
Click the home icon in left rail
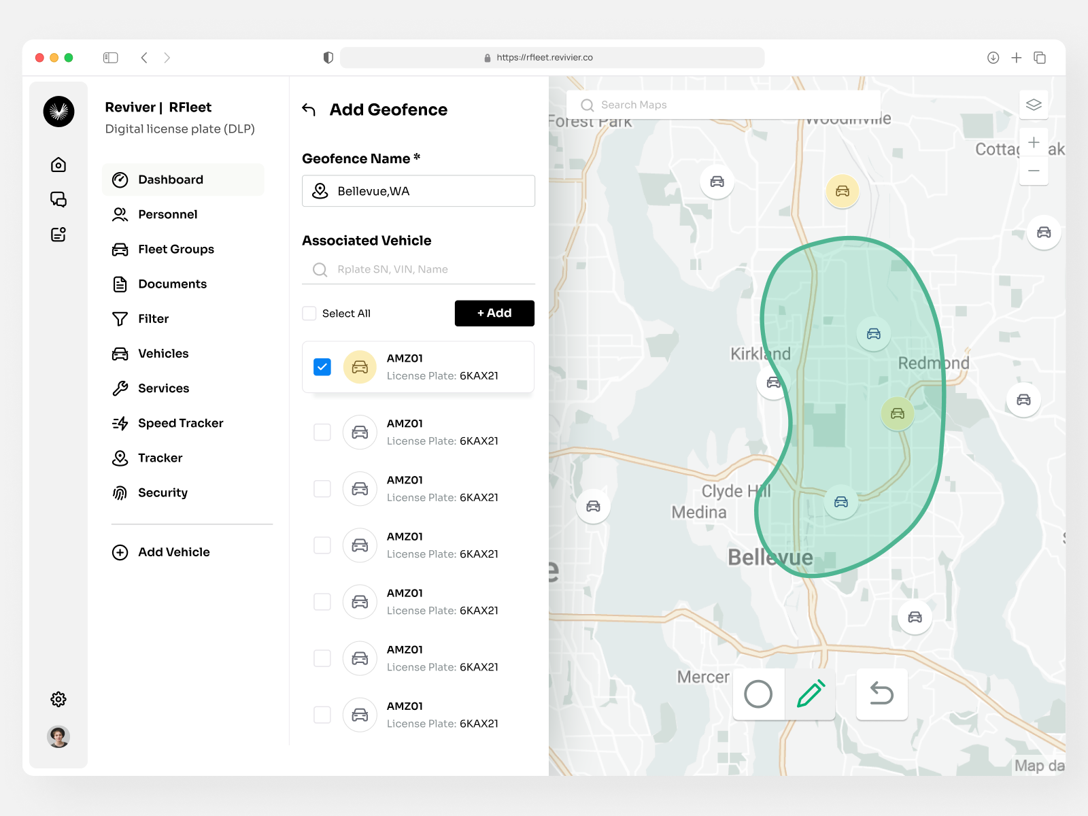(x=58, y=165)
